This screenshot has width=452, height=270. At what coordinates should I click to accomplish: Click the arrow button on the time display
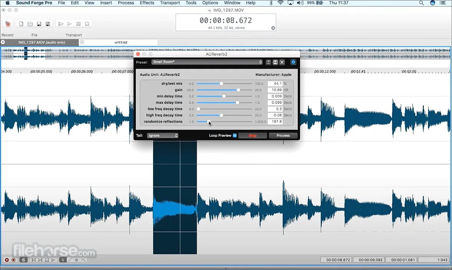coord(273,28)
